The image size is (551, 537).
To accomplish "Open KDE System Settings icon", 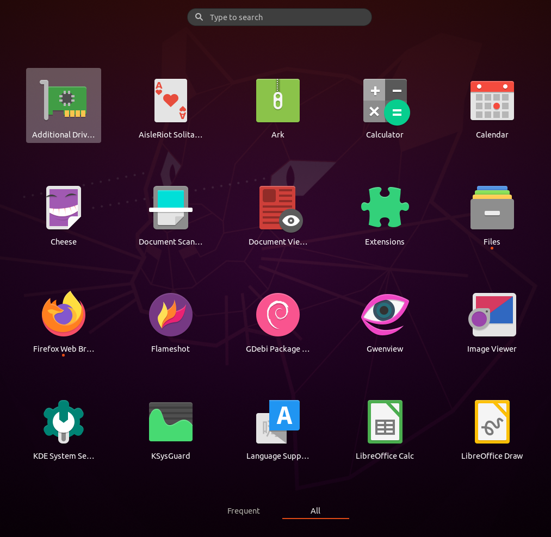I will point(64,421).
